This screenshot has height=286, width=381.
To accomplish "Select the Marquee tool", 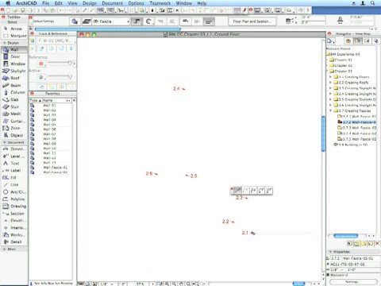I will 13,36.
